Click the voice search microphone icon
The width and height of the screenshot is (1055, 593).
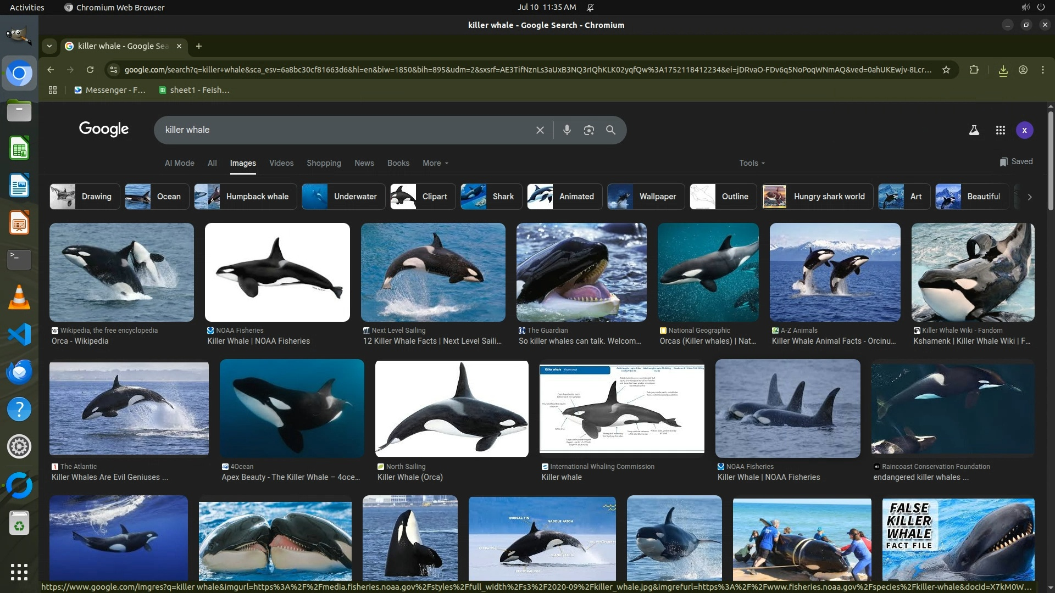coord(567,130)
